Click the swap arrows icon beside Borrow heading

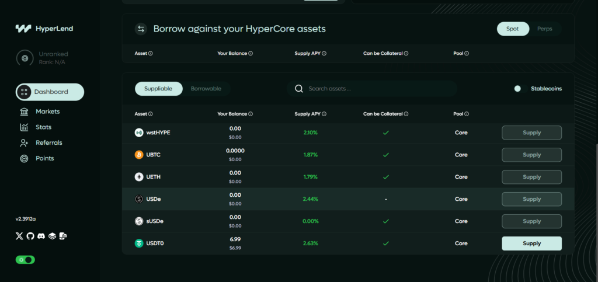(141, 29)
